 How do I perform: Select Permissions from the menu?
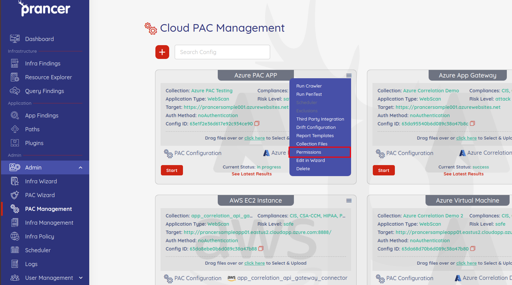pyautogui.click(x=320, y=152)
